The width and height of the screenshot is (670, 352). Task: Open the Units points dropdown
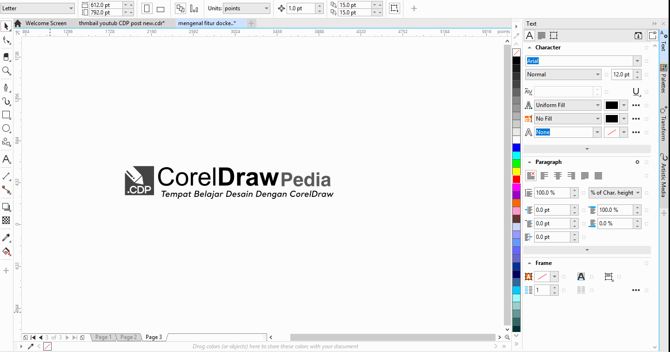[x=267, y=8]
